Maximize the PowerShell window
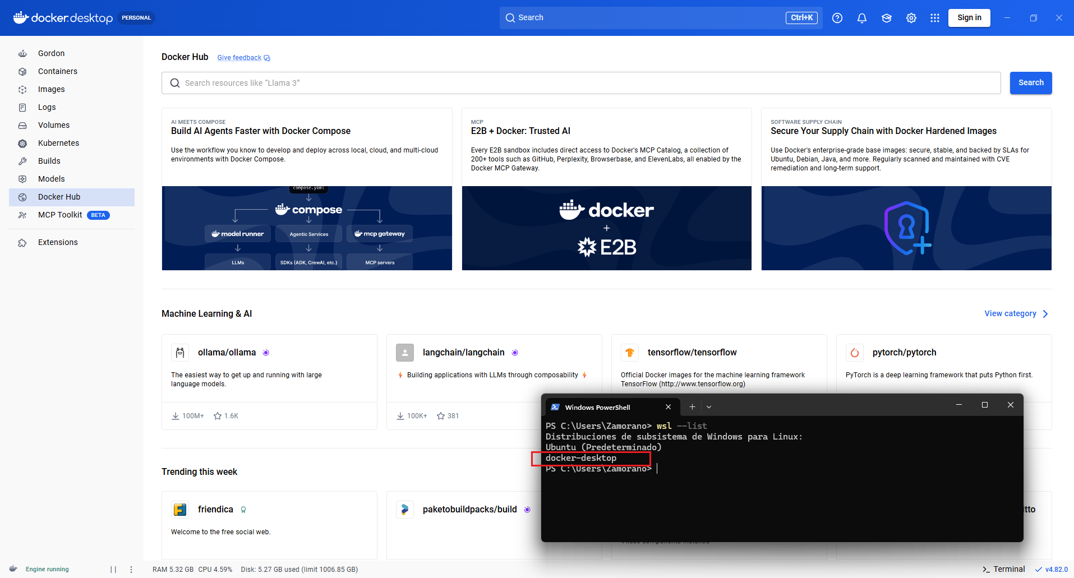 (x=985, y=405)
